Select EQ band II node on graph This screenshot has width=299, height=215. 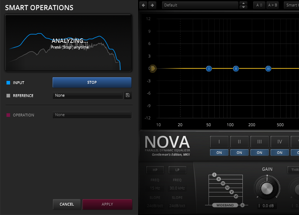[x=236, y=69]
